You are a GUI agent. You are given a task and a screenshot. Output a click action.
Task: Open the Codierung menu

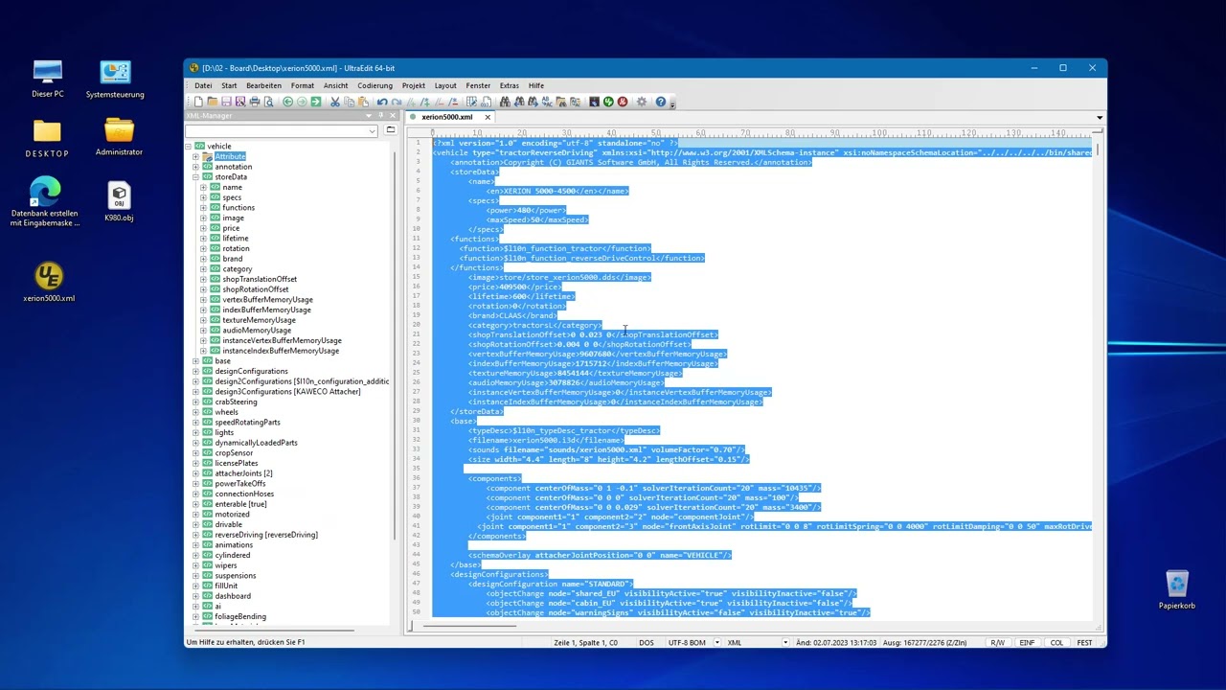(375, 85)
